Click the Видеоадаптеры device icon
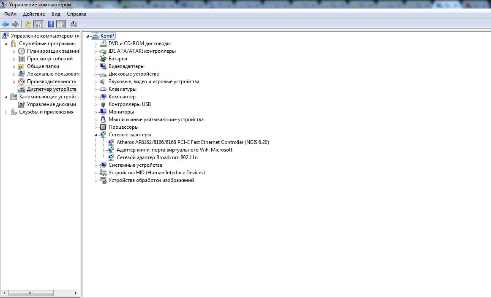Screen dimensions: 491x298 pos(103,66)
